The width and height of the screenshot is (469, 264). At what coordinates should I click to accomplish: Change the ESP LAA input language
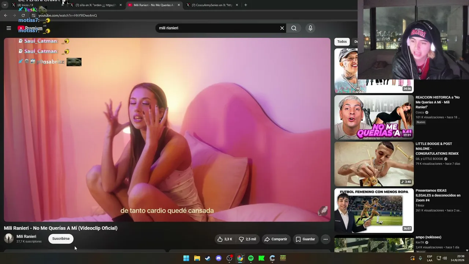(x=430, y=258)
